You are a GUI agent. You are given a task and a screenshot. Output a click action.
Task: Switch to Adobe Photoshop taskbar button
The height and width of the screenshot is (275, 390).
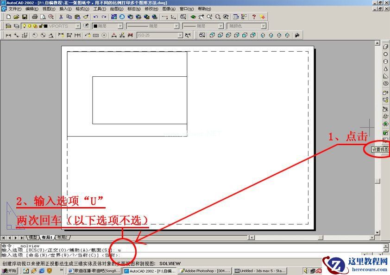coord(205,270)
